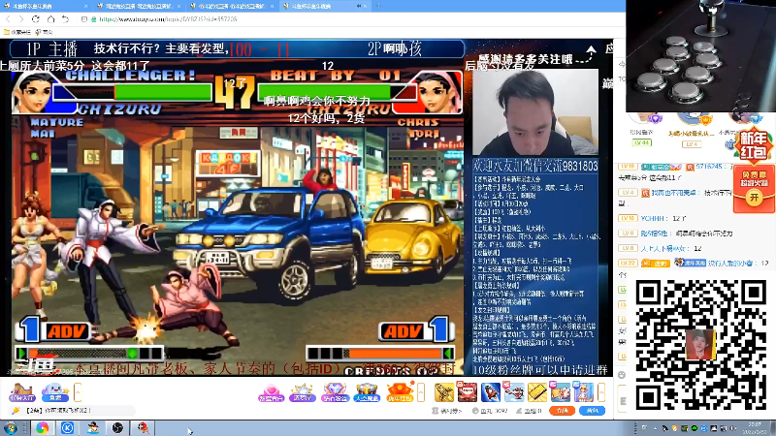Open a new tab with plus button

pyautogui.click(x=378, y=6)
